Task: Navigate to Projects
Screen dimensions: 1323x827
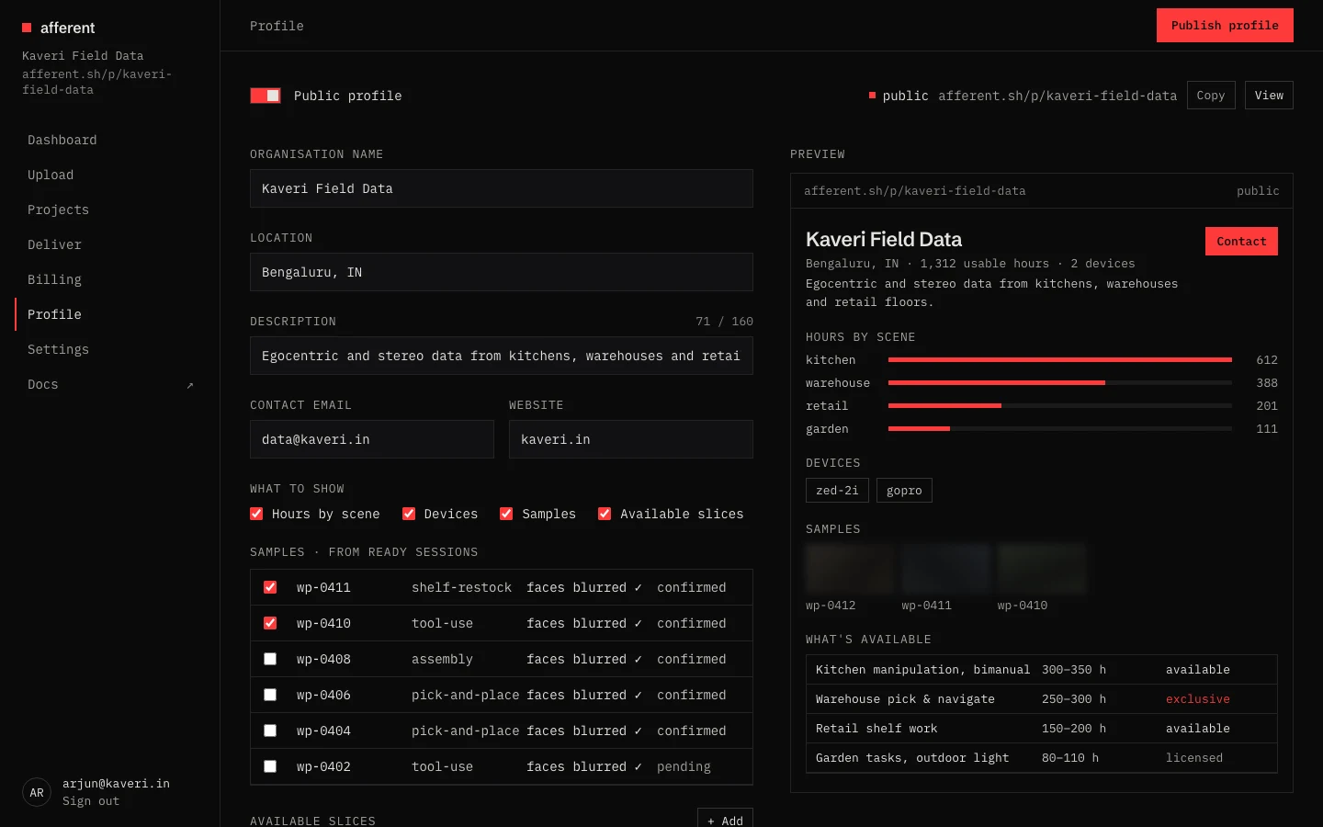Action: 109,210
